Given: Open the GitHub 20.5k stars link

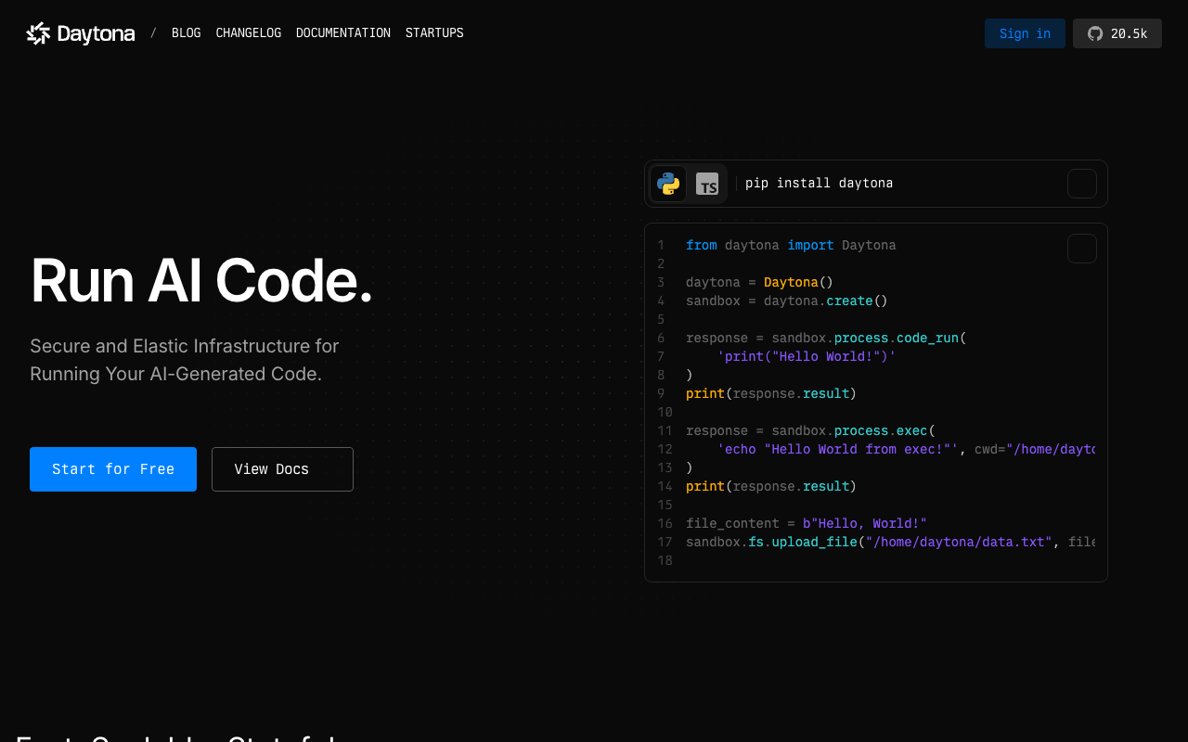Looking at the screenshot, I should [1117, 33].
